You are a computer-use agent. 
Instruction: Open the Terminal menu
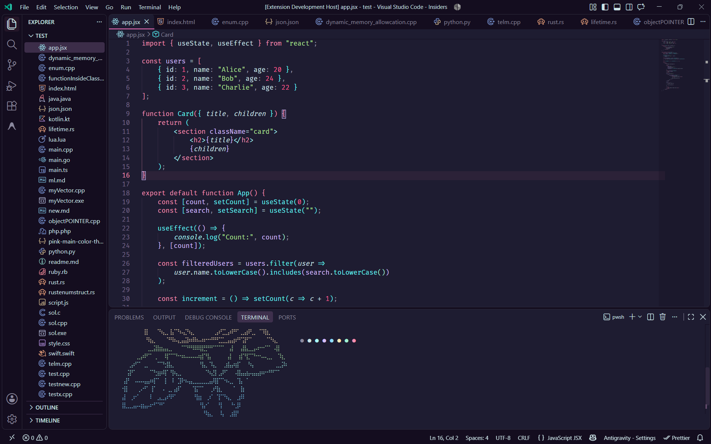149,7
